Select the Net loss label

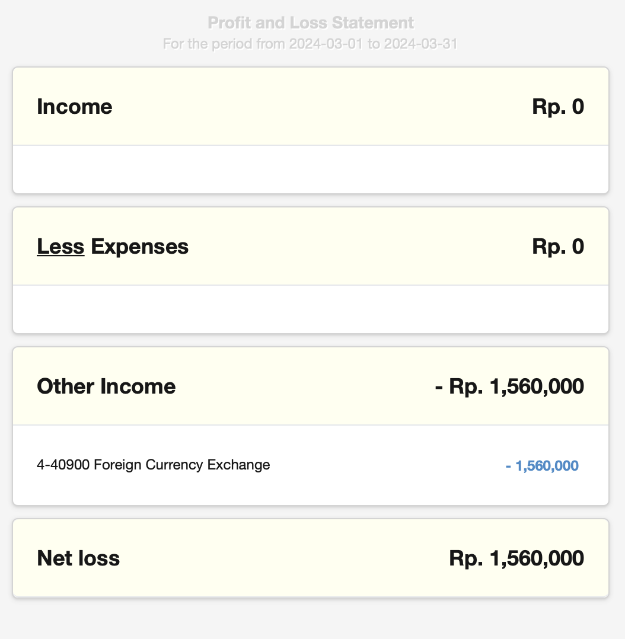pos(78,558)
